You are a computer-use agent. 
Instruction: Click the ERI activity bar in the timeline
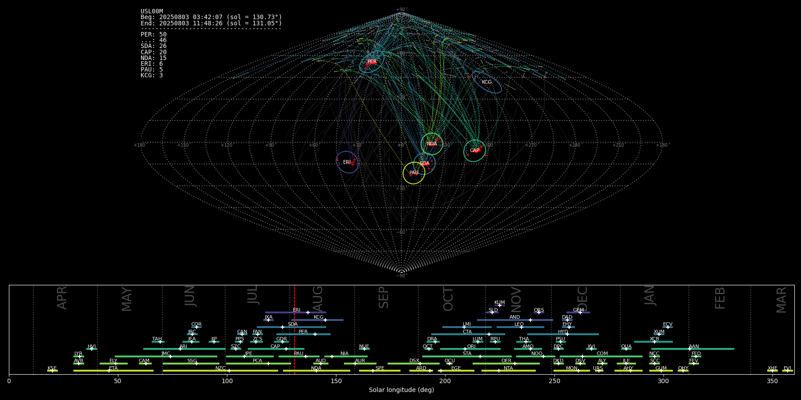(295, 312)
